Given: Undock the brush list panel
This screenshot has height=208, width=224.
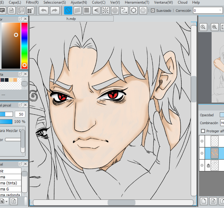Looking at the screenshot, I should click(x=20, y=164).
